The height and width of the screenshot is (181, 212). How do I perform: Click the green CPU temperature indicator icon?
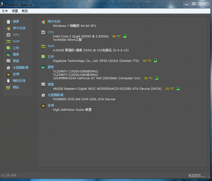(x=125, y=36)
